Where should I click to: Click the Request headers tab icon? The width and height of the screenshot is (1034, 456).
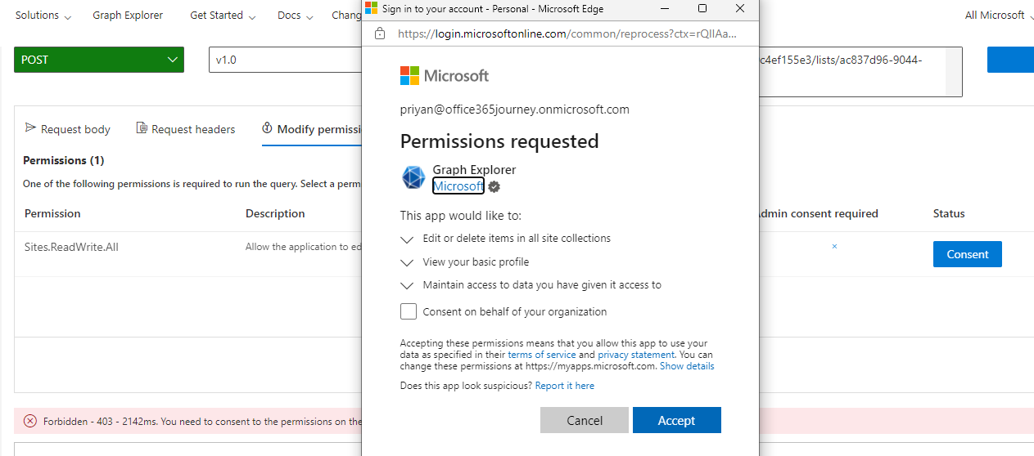(x=142, y=128)
